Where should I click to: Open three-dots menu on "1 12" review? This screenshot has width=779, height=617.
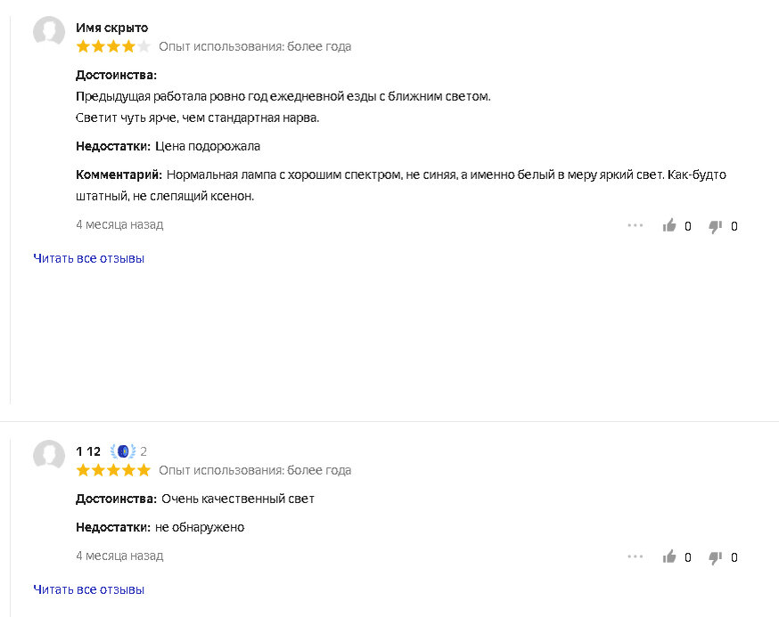point(635,557)
